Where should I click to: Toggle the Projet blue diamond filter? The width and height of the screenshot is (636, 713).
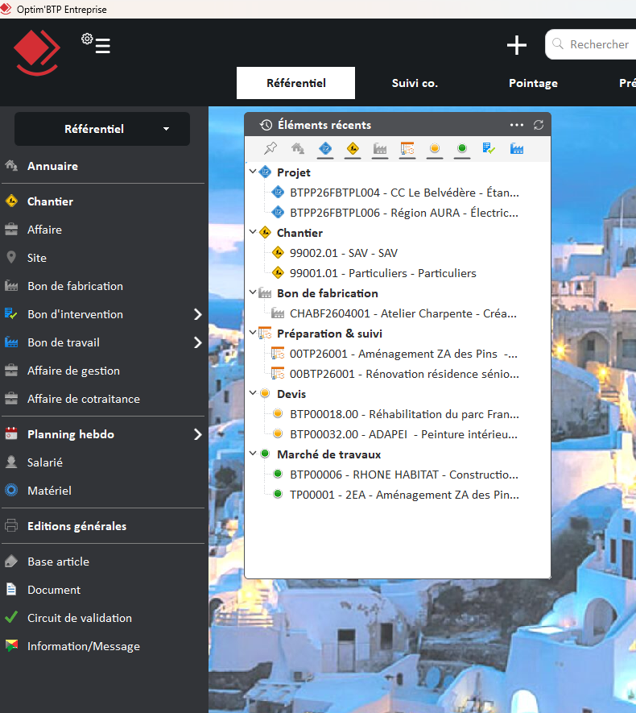point(325,148)
